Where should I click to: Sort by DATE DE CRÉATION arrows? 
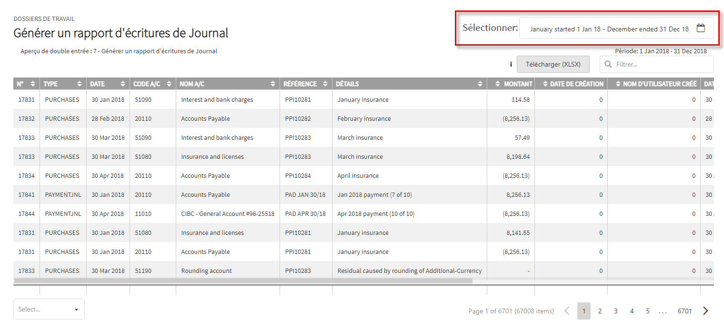point(545,84)
